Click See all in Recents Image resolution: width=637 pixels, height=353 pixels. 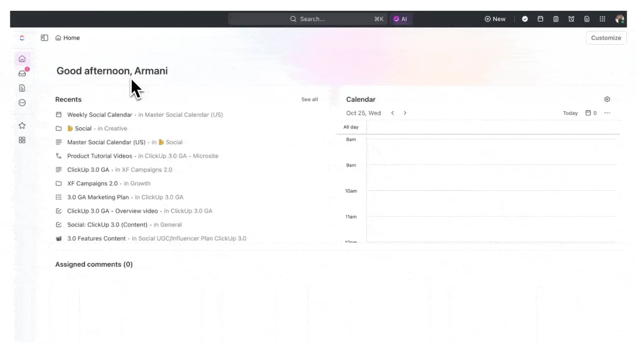point(310,100)
